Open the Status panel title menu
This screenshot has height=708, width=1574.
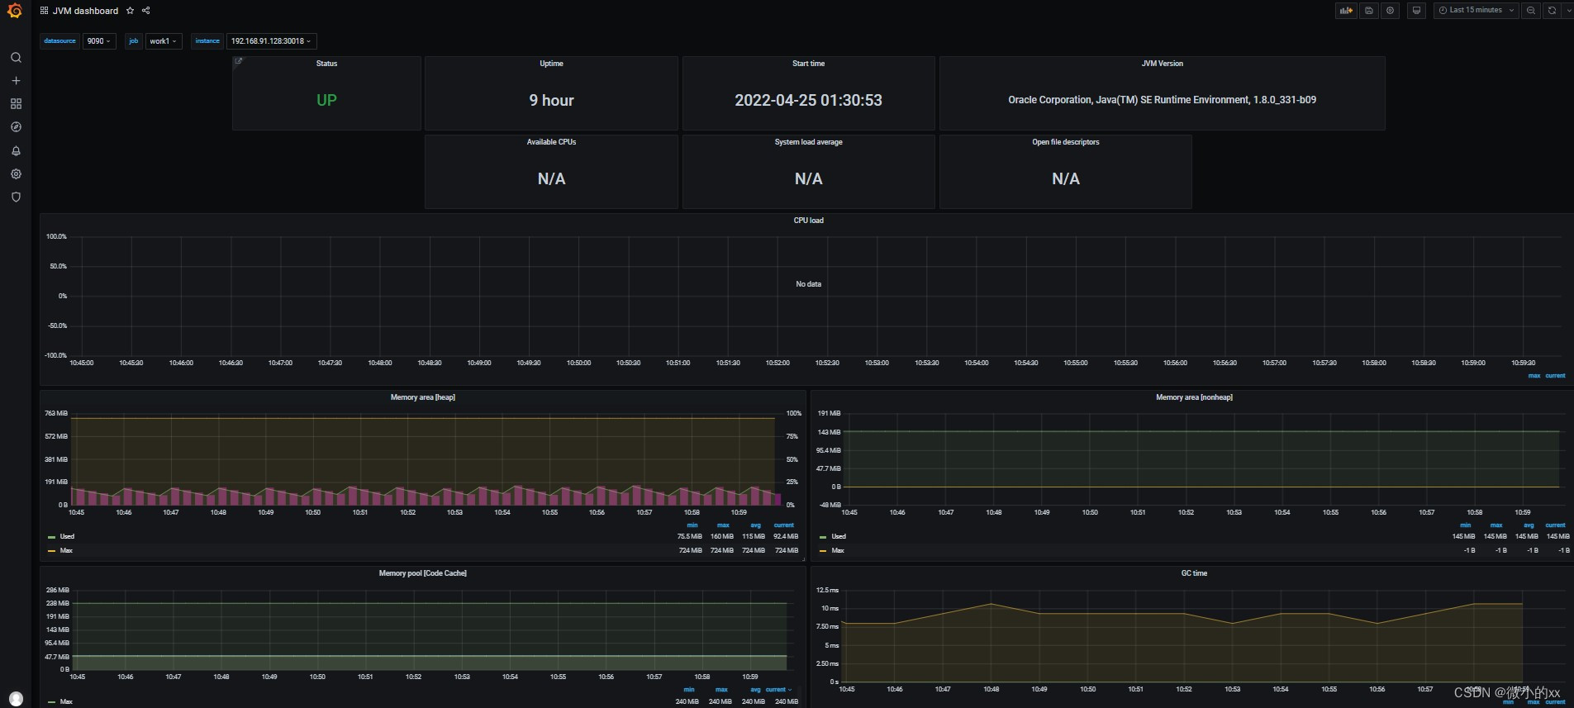click(326, 64)
